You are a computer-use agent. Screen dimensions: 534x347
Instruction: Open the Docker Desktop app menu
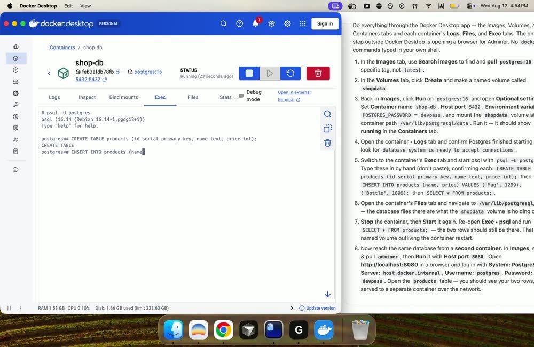(38, 6)
